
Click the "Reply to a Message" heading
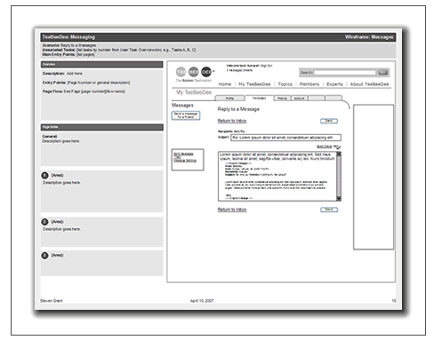[x=238, y=109]
